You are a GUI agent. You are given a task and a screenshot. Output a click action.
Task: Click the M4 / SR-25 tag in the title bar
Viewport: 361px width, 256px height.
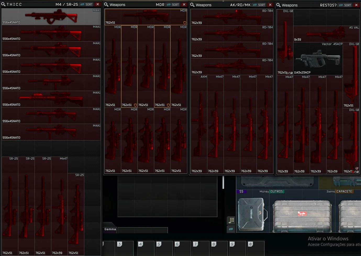click(67, 4)
